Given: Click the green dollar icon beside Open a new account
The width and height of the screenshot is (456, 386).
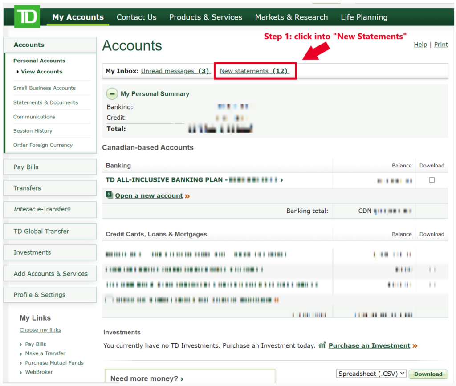Looking at the screenshot, I should click(109, 195).
